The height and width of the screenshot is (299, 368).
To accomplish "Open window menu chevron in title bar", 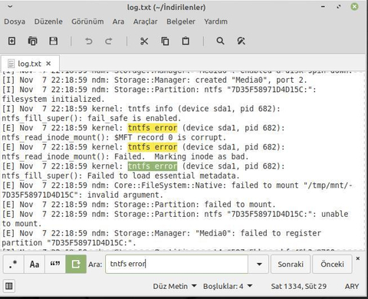I will point(10,7).
